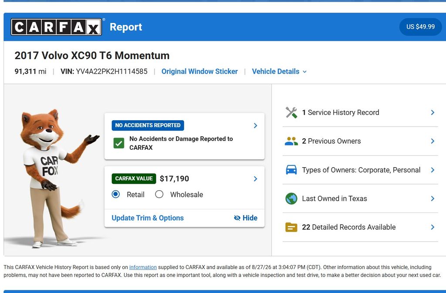The width and height of the screenshot is (446, 293).
Task: Open the No Accidents Reported card chevron
Action: click(x=255, y=126)
